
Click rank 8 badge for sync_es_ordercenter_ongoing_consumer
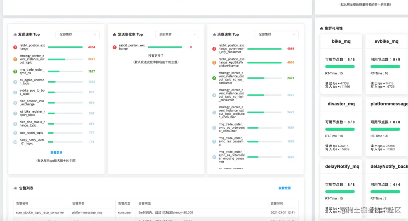(214, 157)
